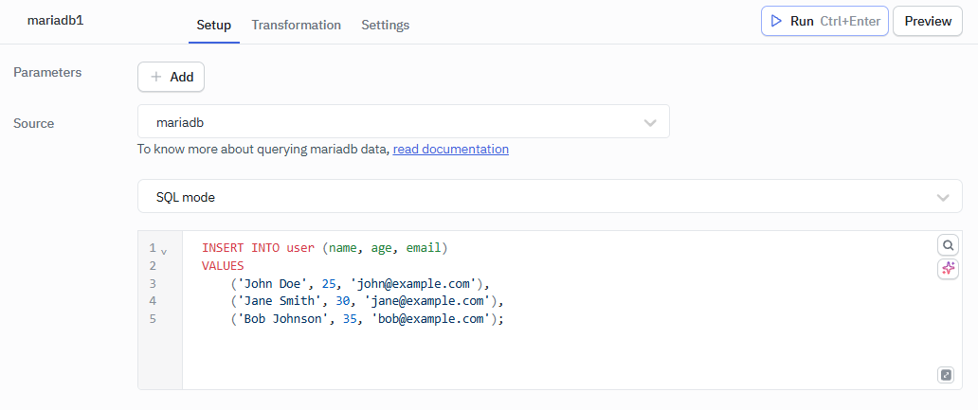Run the query with the Run button
The image size is (978, 410).
[824, 21]
